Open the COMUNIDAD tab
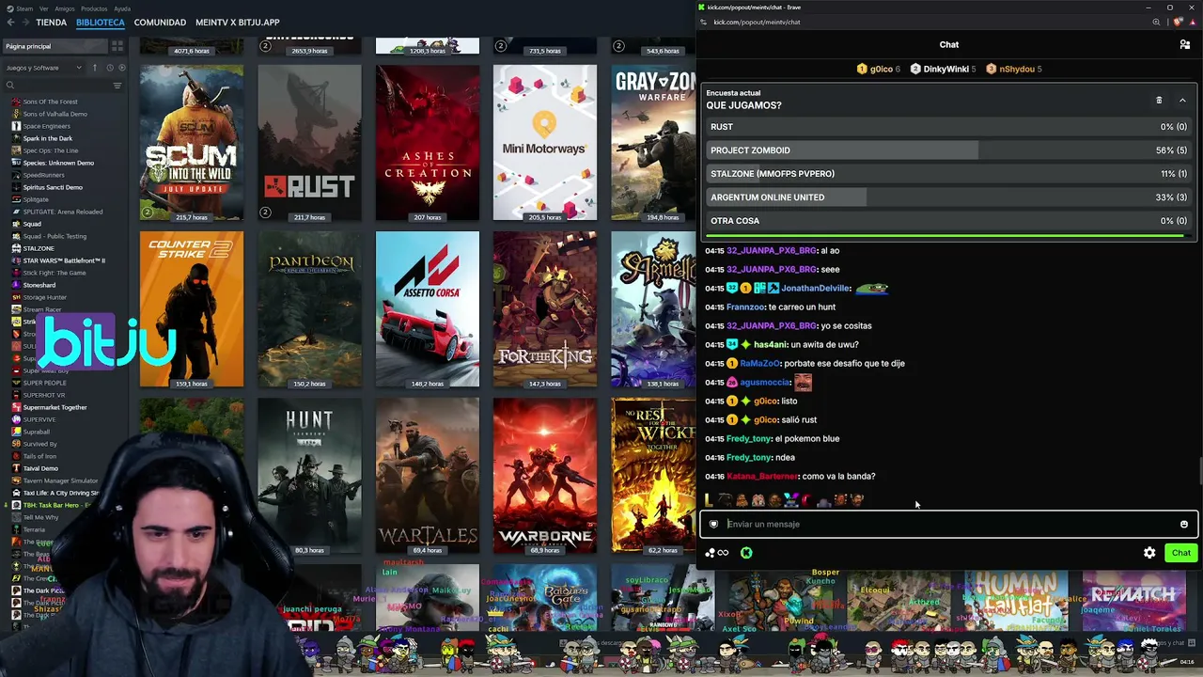 point(160,23)
